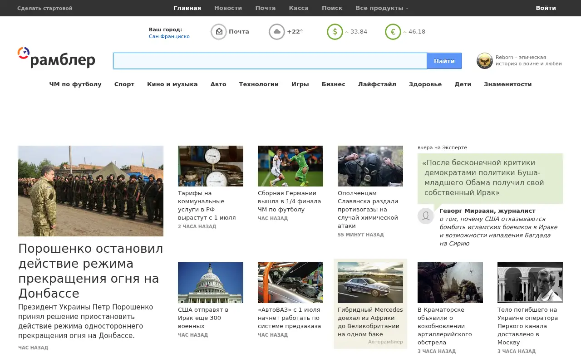Check the weather cloud icon
Screen dimensions: 581x363
click(277, 32)
